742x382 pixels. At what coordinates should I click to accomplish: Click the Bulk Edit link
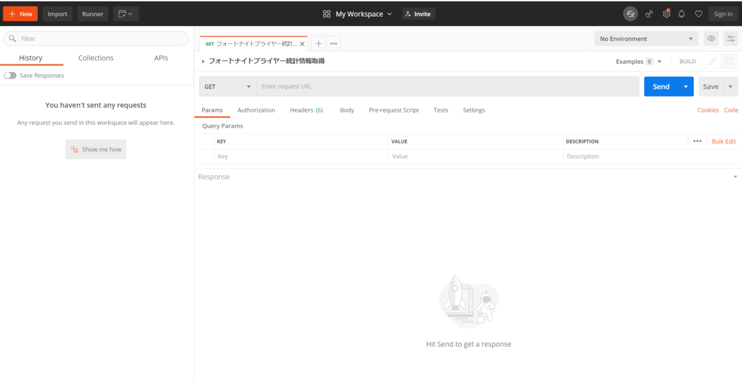723,142
